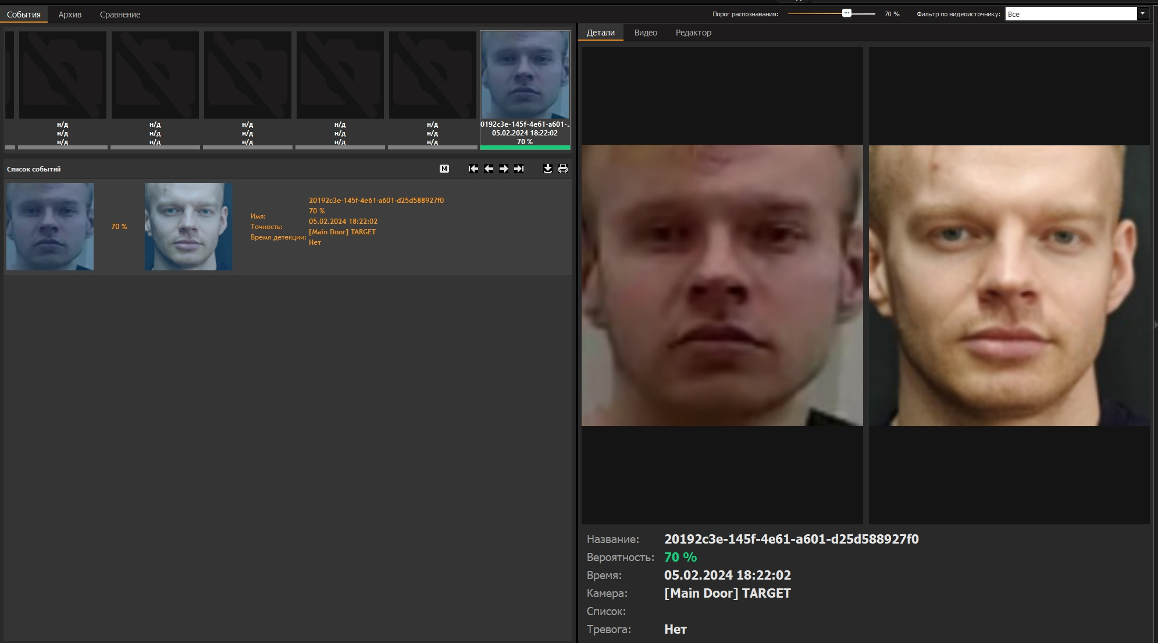Open the video source filter dropdown arrow
Screen dimensions: 1158x643
1142,13
